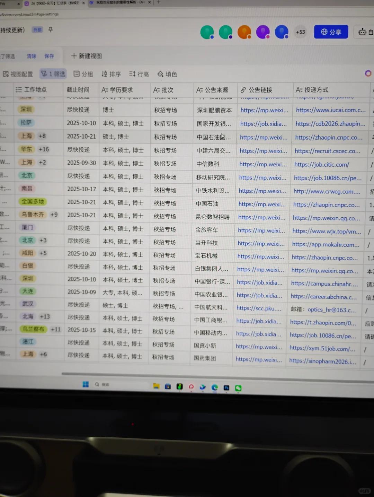Click the pin icon beside the 外部 tag

pyautogui.click(x=51, y=29)
